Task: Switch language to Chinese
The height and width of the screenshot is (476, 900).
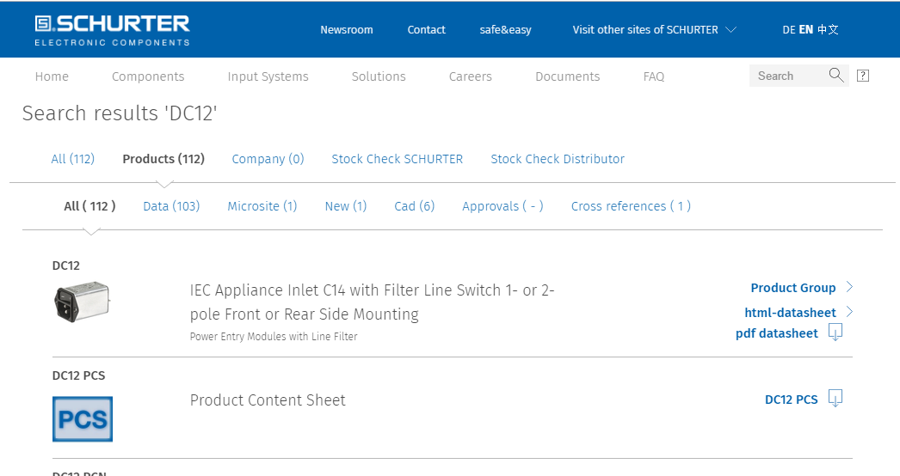Action: click(828, 30)
